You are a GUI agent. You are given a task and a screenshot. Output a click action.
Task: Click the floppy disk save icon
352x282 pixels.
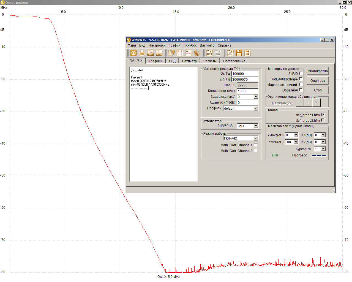tap(239, 53)
